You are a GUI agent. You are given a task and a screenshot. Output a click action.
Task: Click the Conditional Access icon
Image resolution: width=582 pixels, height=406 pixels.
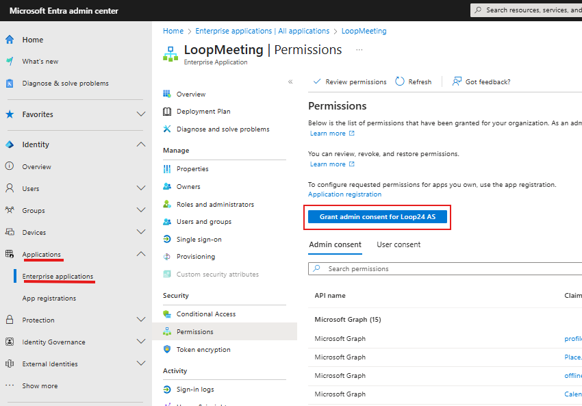click(167, 314)
